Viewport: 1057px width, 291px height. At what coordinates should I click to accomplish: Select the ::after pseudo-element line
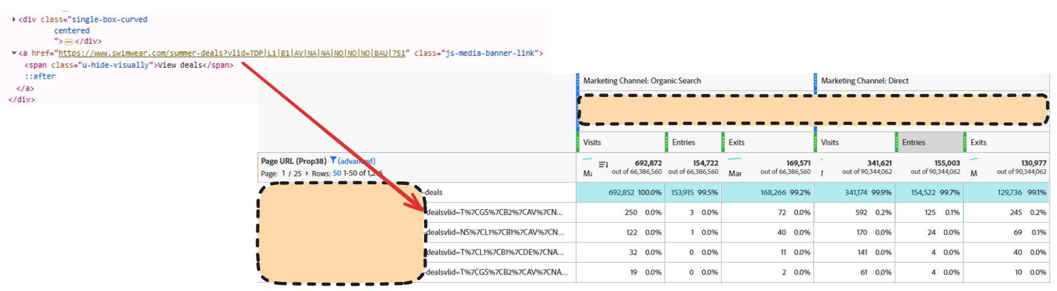click(x=40, y=76)
